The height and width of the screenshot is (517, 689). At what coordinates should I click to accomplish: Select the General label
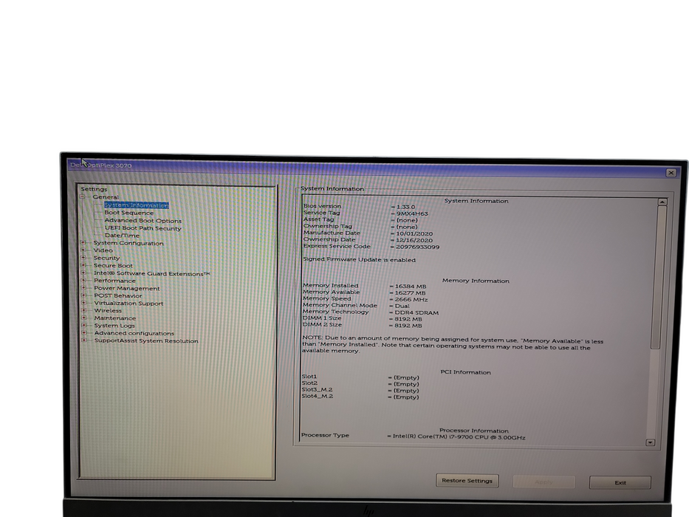pos(106,197)
